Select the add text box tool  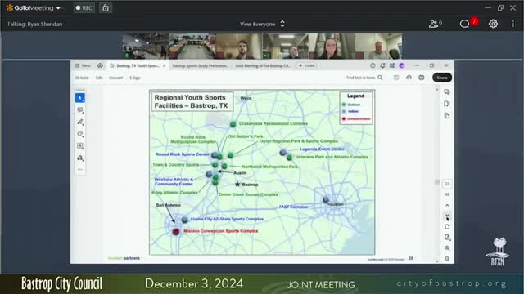tap(80, 146)
